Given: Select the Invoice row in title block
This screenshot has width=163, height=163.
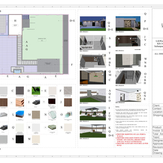Looking at the screenshot, I should click(158, 130).
